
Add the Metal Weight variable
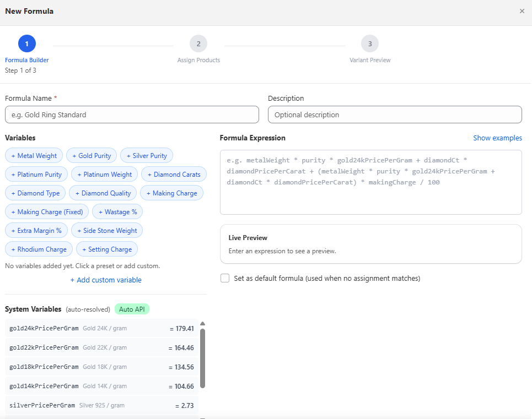tap(34, 156)
